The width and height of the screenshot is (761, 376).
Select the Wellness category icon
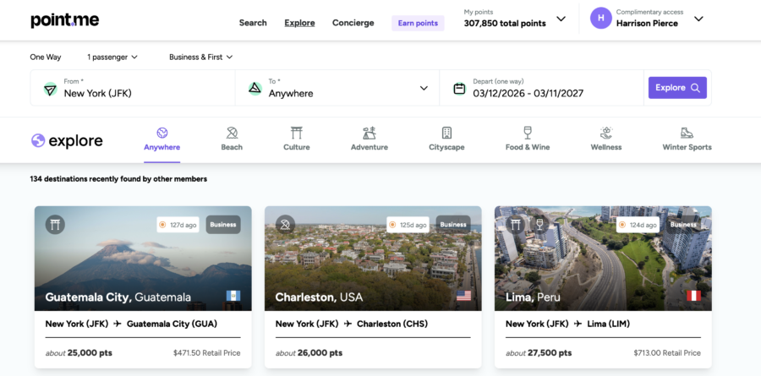pyautogui.click(x=605, y=133)
